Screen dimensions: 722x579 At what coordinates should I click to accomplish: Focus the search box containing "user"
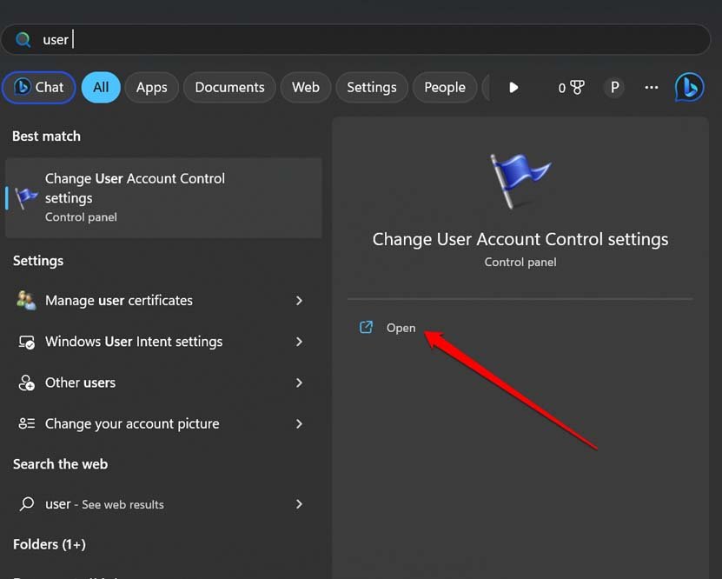[x=355, y=40]
